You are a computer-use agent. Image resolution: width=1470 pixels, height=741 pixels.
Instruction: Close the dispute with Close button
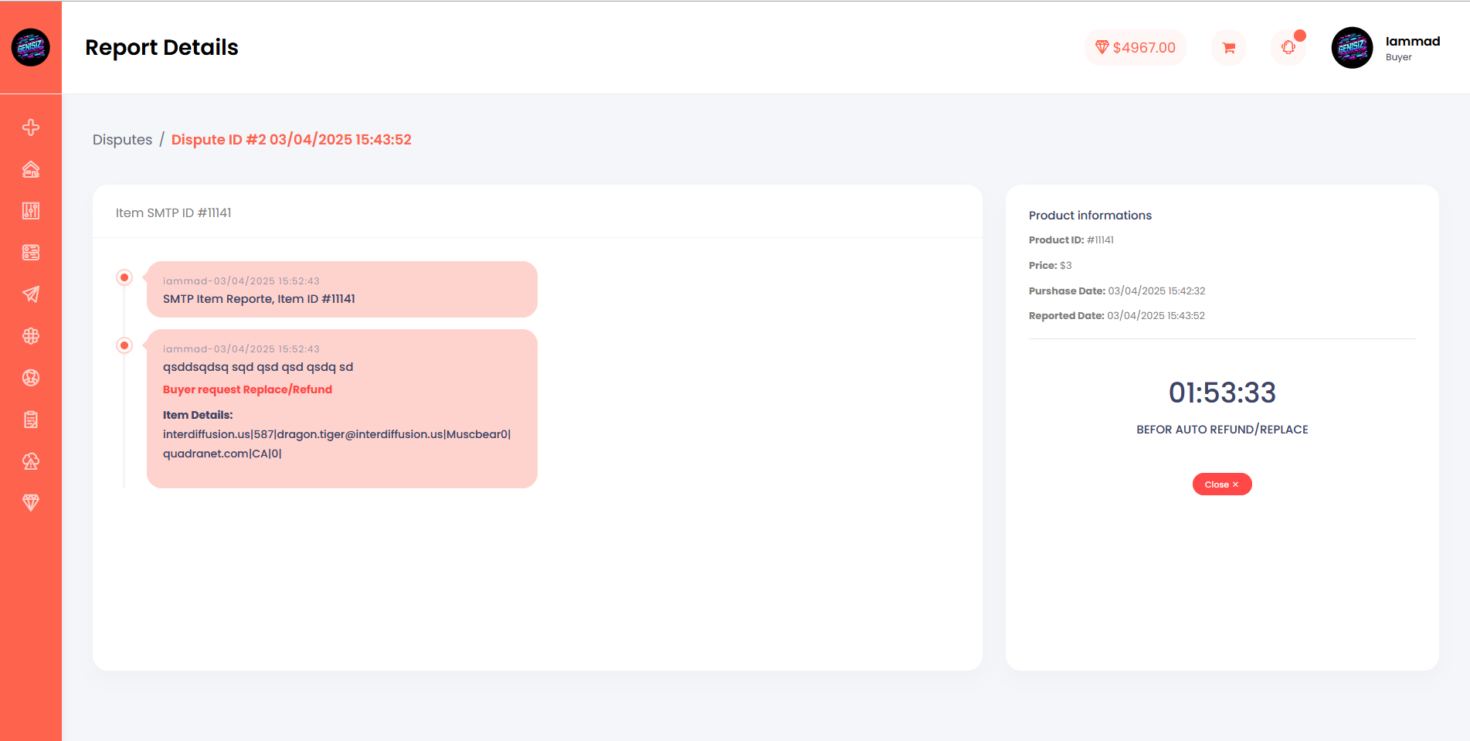tap(1222, 484)
